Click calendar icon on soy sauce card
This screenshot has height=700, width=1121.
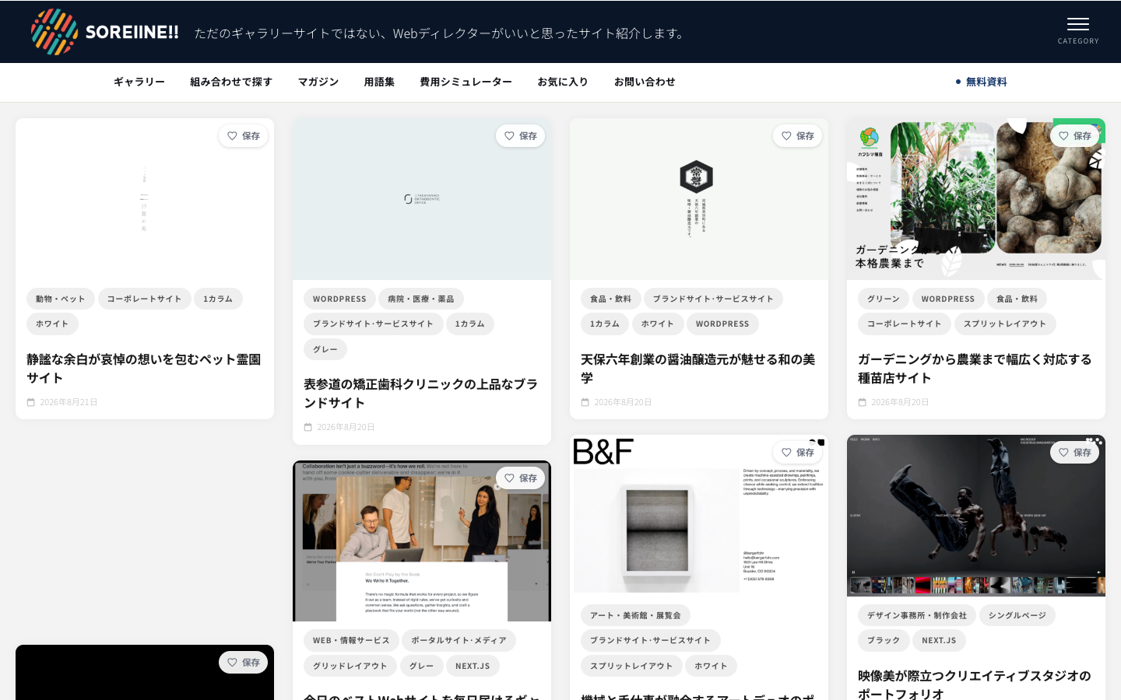585,402
